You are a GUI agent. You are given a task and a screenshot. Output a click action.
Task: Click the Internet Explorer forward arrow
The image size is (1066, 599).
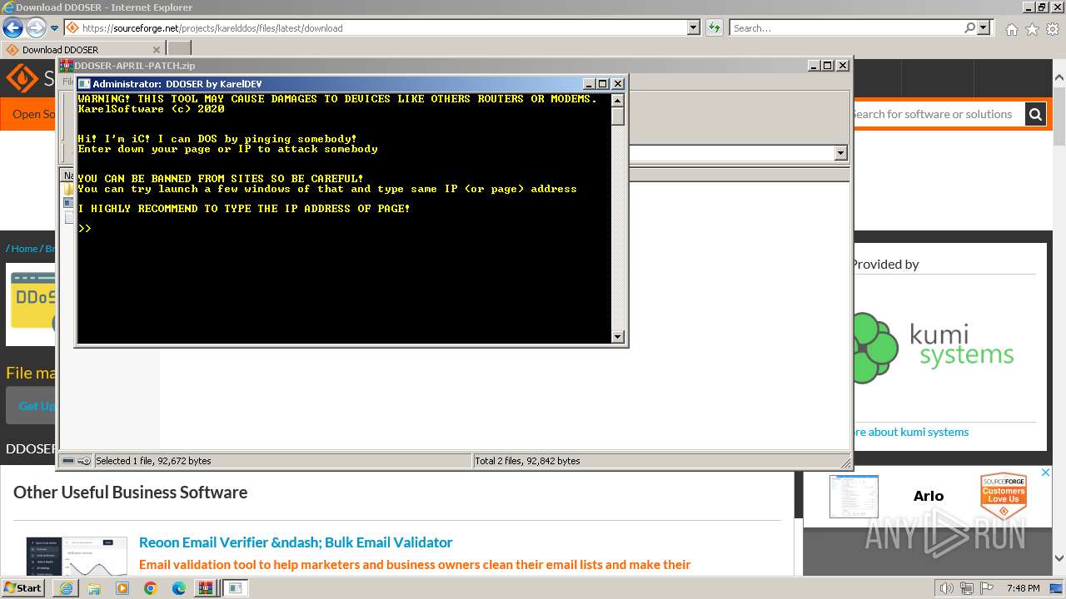36,27
